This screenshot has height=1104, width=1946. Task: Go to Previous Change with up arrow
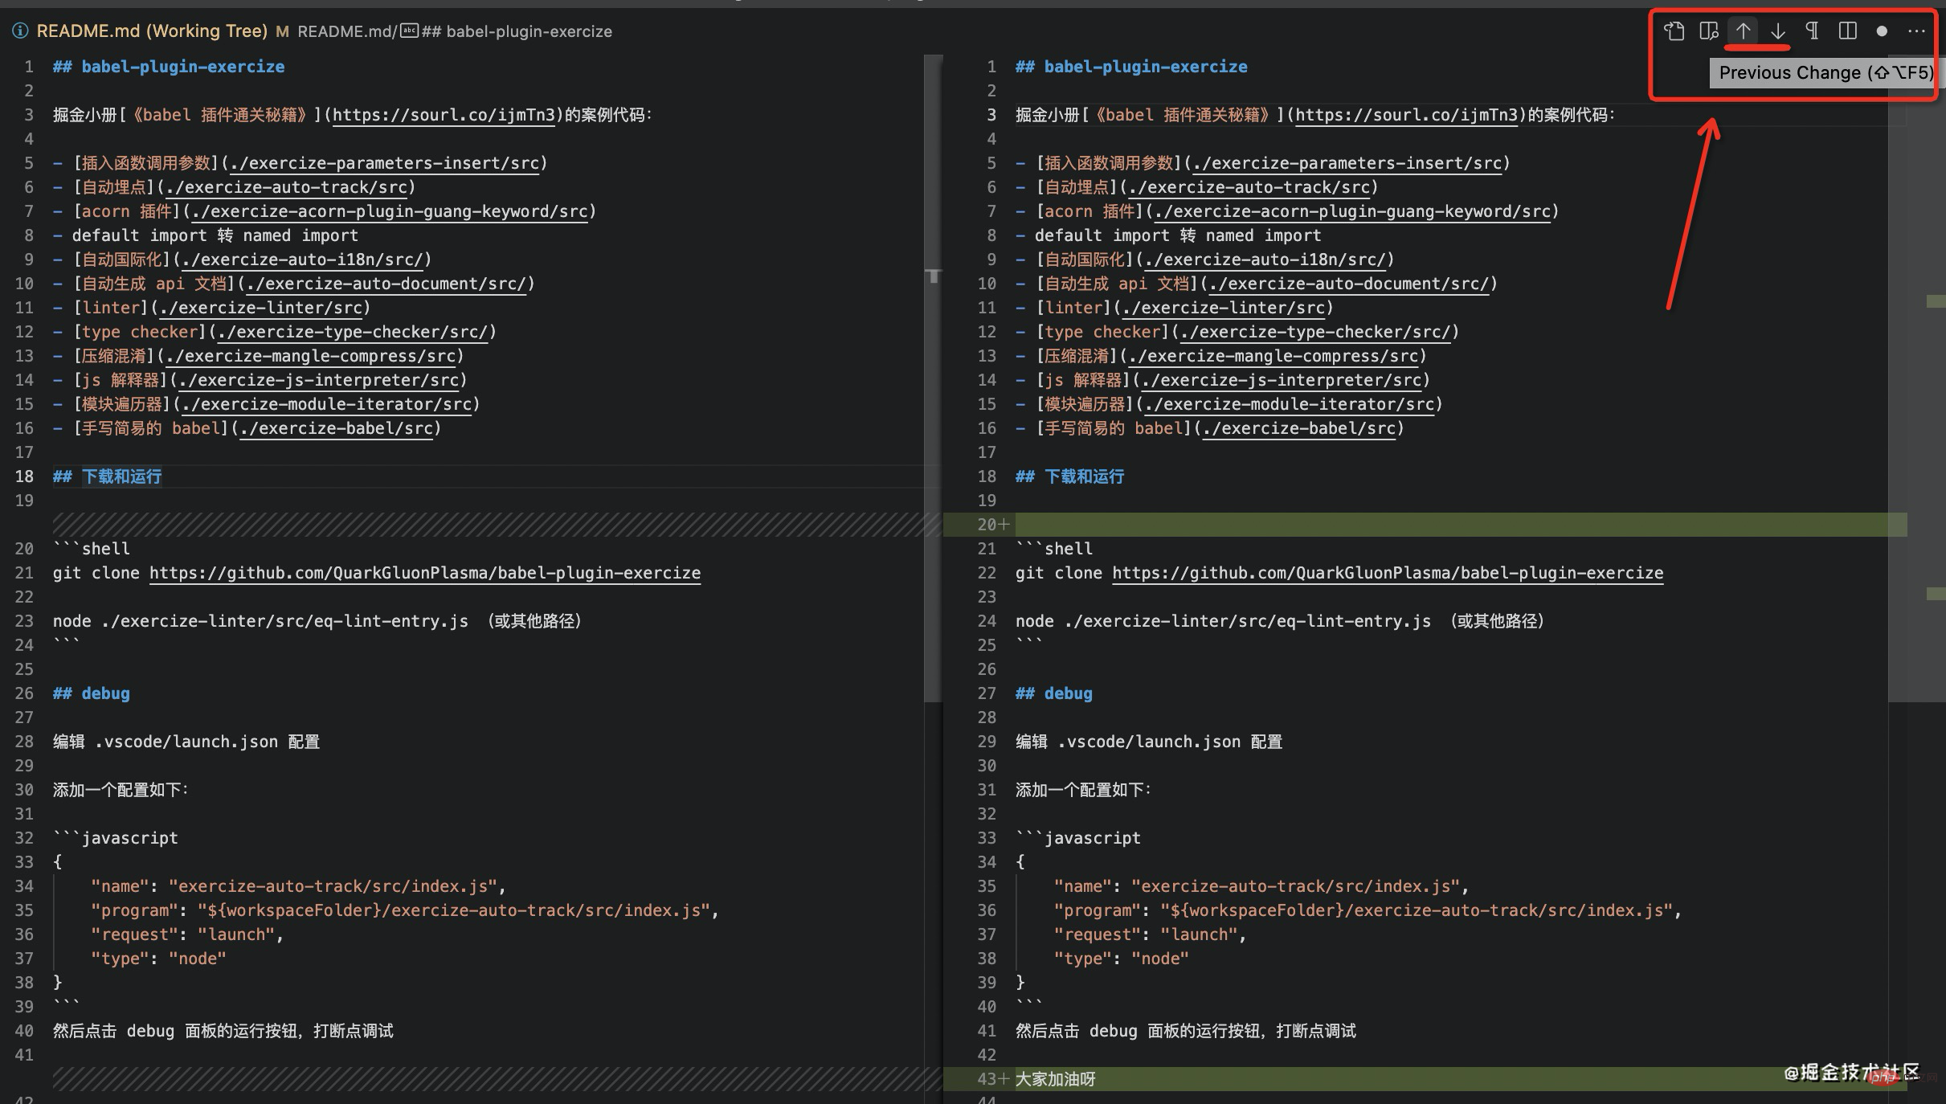pos(1743,31)
